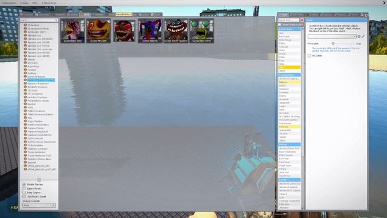Select the No Collide Everything tool
387x218 pixels.
click(289, 116)
